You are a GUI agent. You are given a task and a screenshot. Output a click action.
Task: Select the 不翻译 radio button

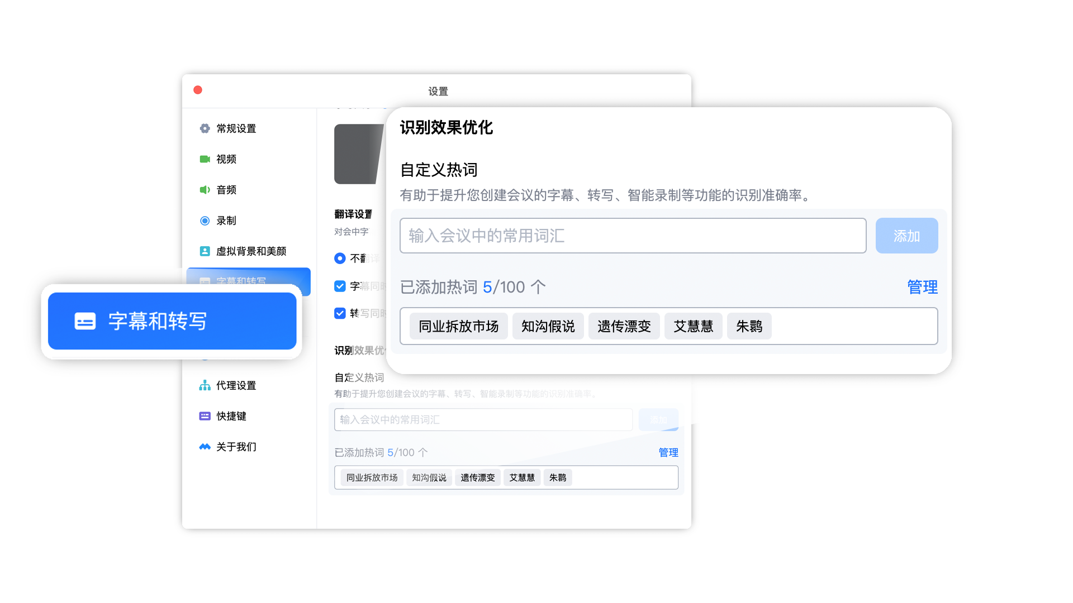pos(340,258)
